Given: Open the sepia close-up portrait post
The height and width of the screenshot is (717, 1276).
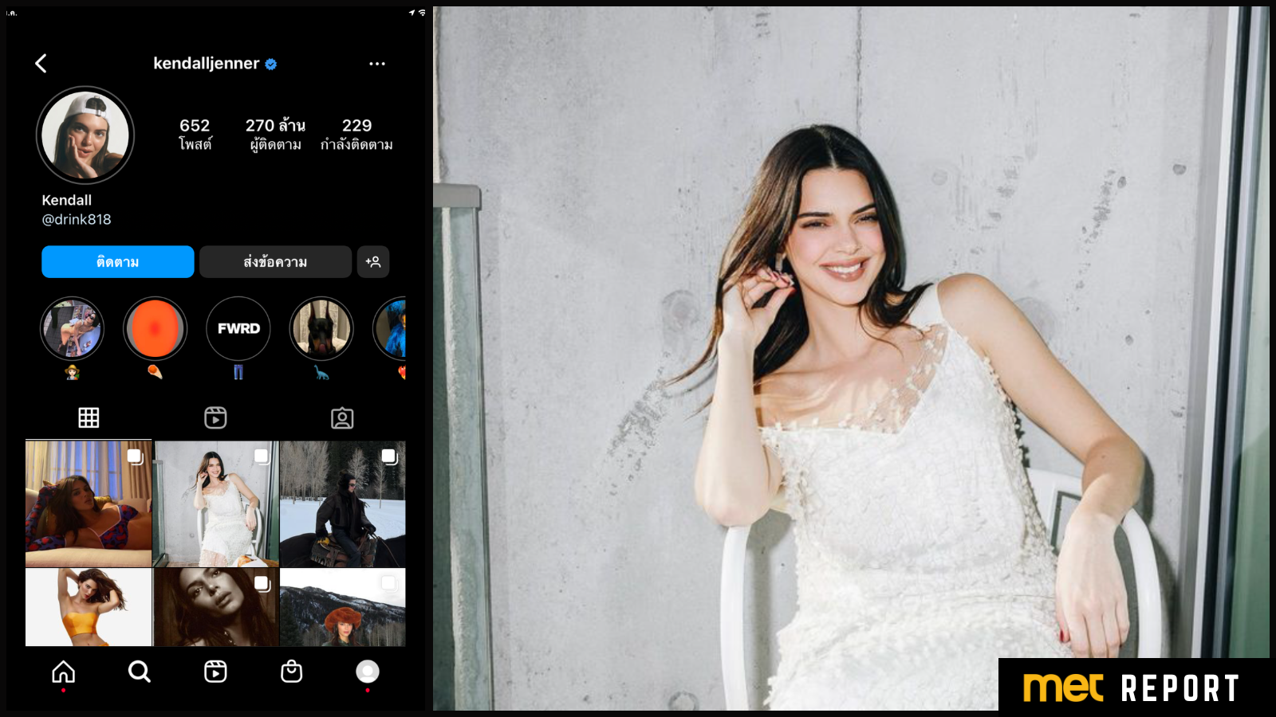Looking at the screenshot, I should [x=216, y=607].
